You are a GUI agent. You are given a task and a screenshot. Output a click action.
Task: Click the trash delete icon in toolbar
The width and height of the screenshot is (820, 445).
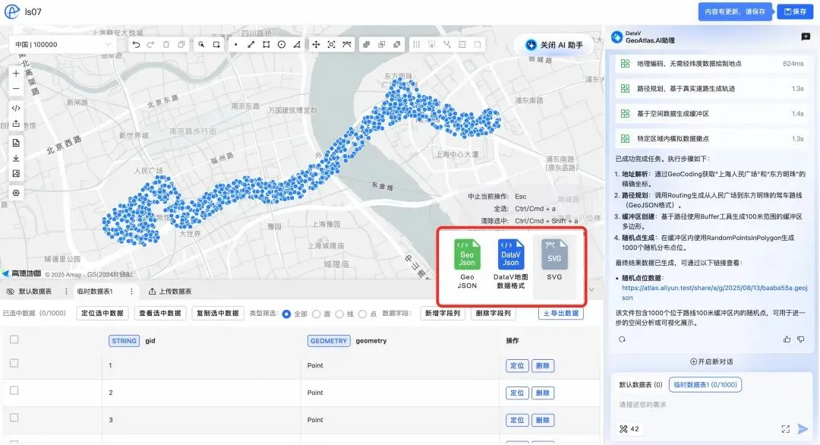[x=166, y=45]
